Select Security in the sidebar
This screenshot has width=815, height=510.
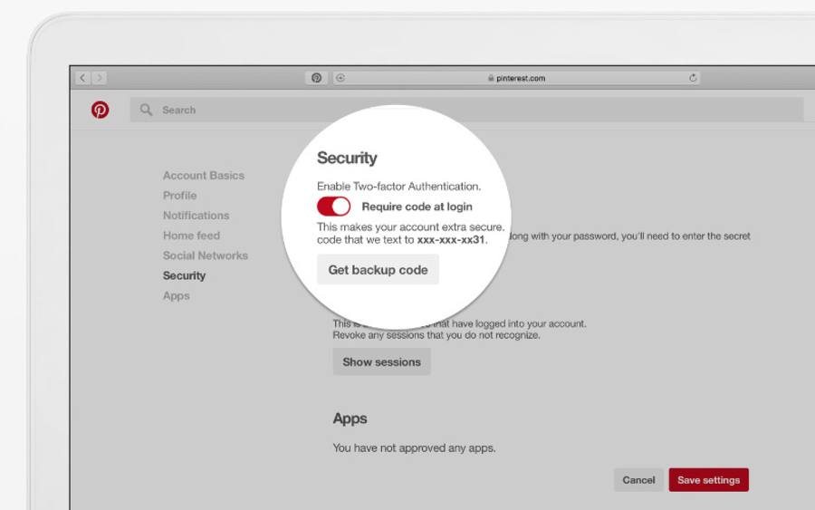pyautogui.click(x=184, y=275)
